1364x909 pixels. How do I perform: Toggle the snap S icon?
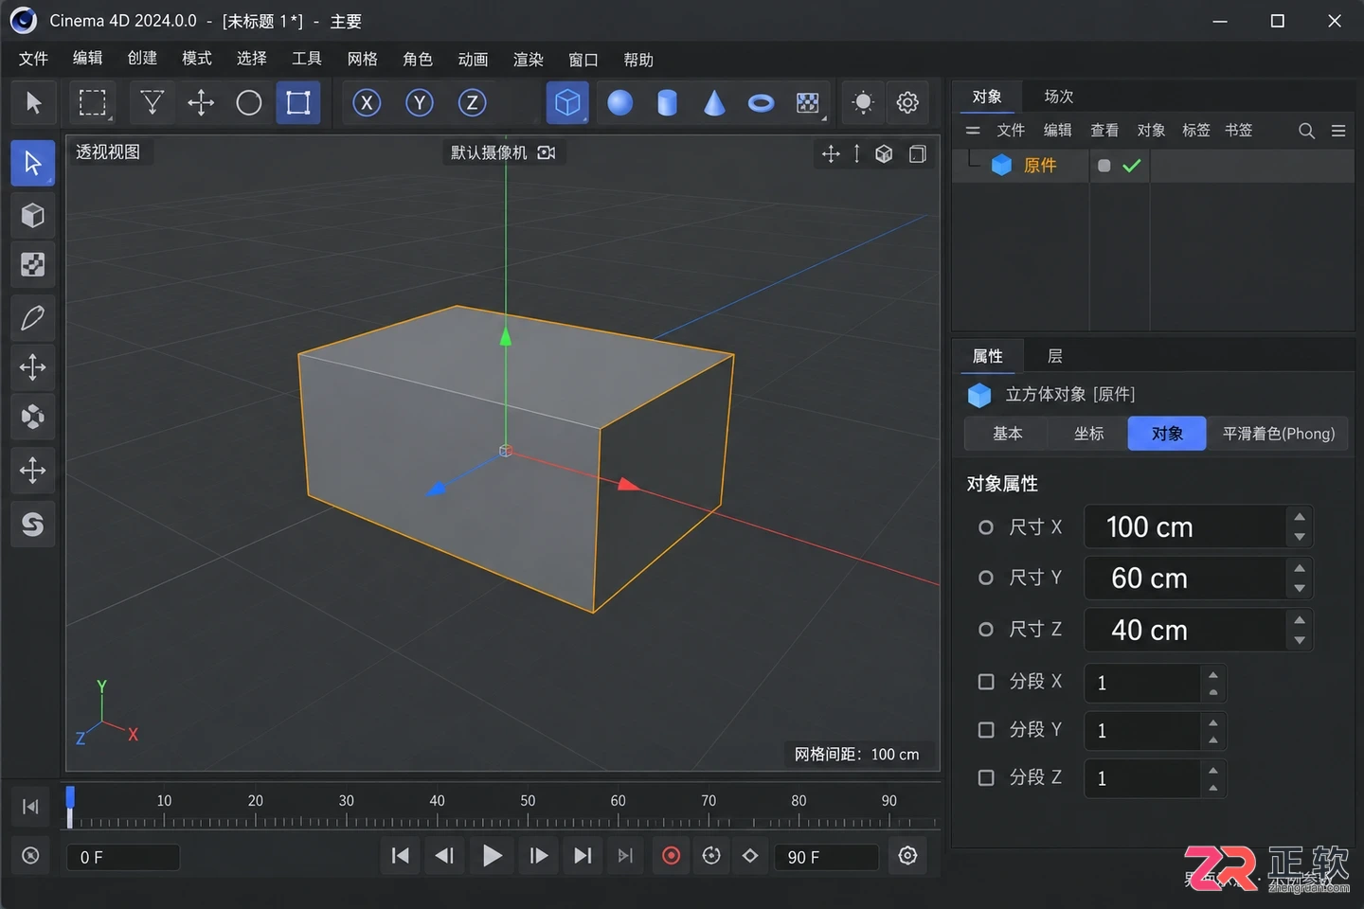(33, 524)
